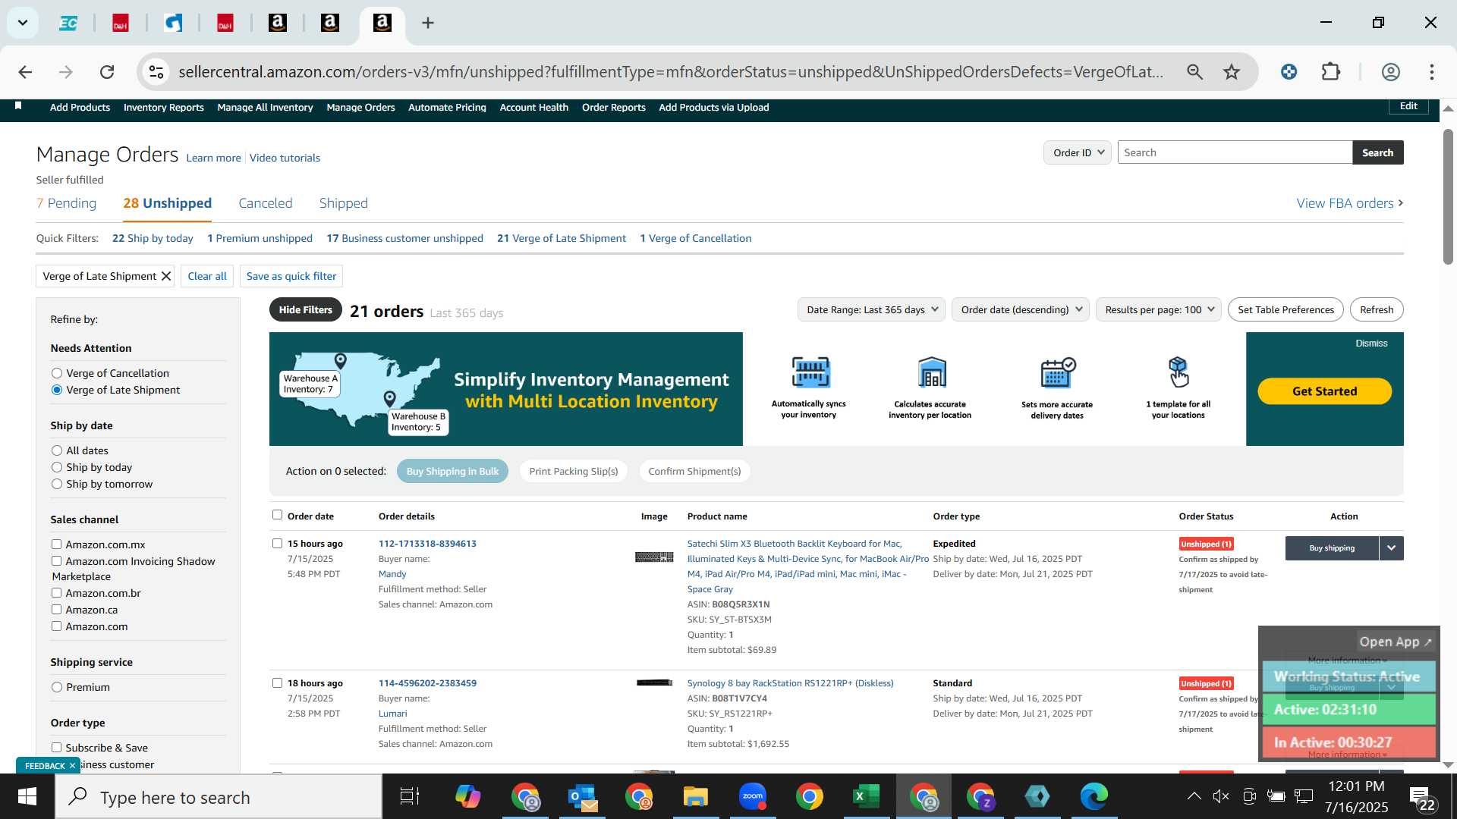Open the Chrome extensions puzzle icon

coord(1331,72)
